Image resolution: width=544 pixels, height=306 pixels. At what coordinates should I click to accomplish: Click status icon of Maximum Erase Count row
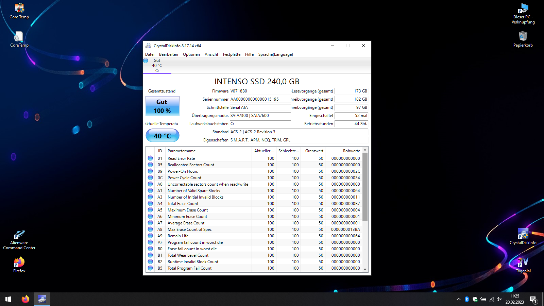pos(150,210)
